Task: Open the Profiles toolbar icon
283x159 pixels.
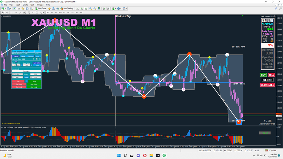Action: click(8, 8)
